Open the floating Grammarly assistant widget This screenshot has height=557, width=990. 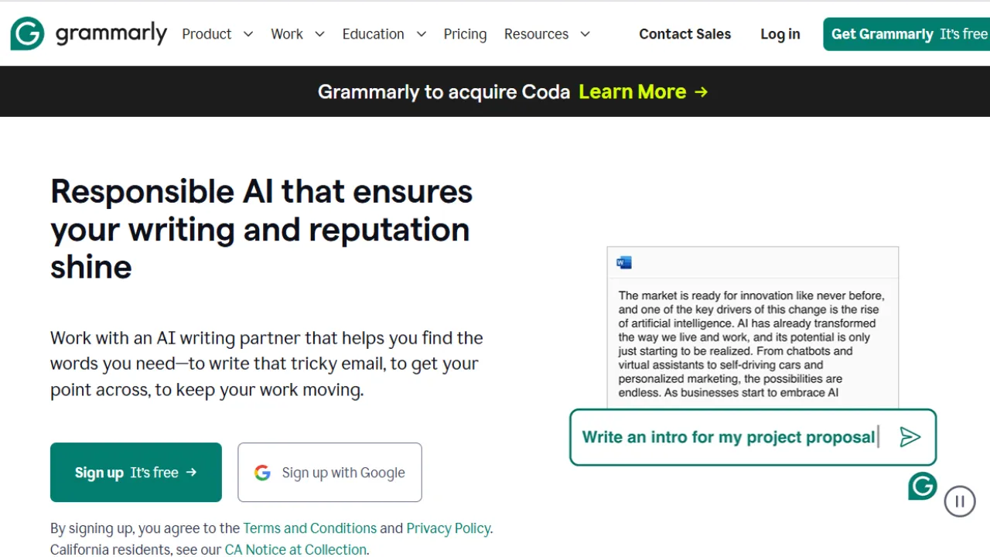click(x=922, y=486)
